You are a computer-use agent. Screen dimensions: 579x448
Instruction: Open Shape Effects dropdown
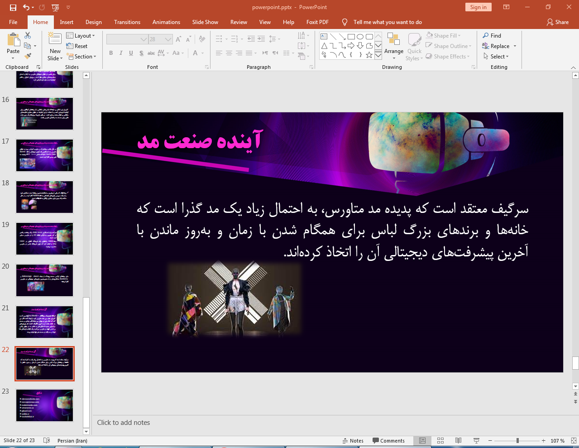448,57
